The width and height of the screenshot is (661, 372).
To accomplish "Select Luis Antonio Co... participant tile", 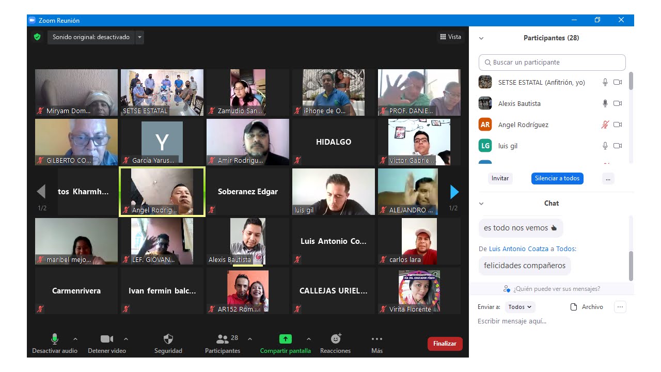I will click(x=334, y=241).
